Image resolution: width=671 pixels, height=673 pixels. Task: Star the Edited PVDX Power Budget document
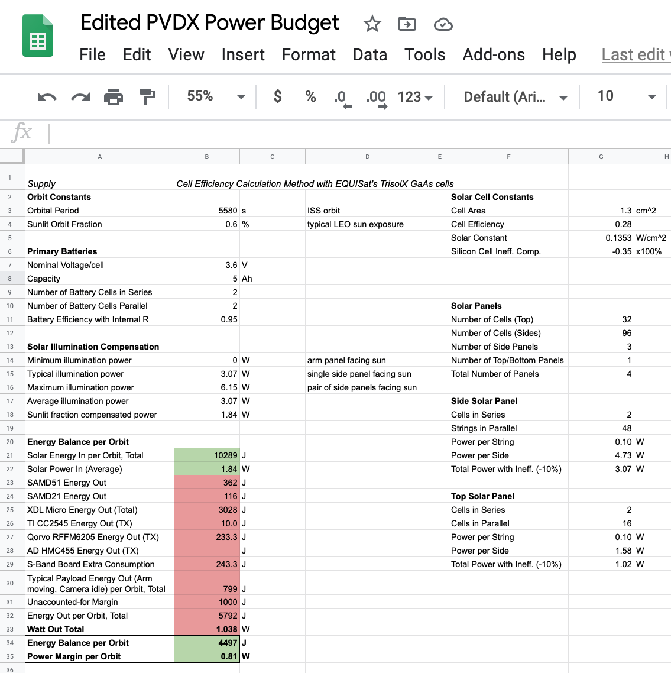(372, 24)
